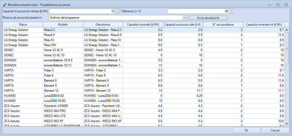
Task: Click the nominal capacity value 11
Action: click(143, 65)
